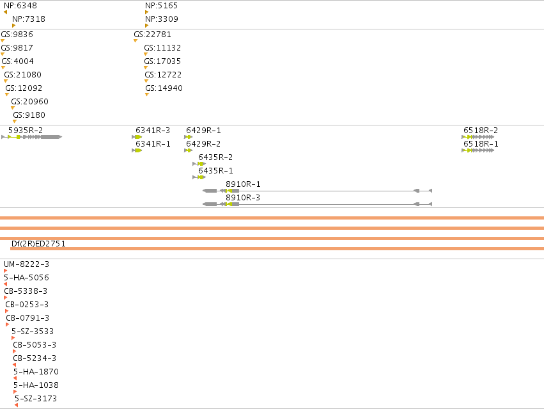
Task: Click the triangle marker under GS:9180
Action: pos(15,122)
